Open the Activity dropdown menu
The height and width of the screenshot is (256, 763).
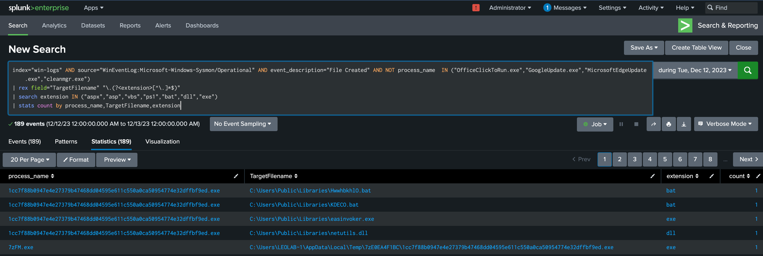(651, 8)
